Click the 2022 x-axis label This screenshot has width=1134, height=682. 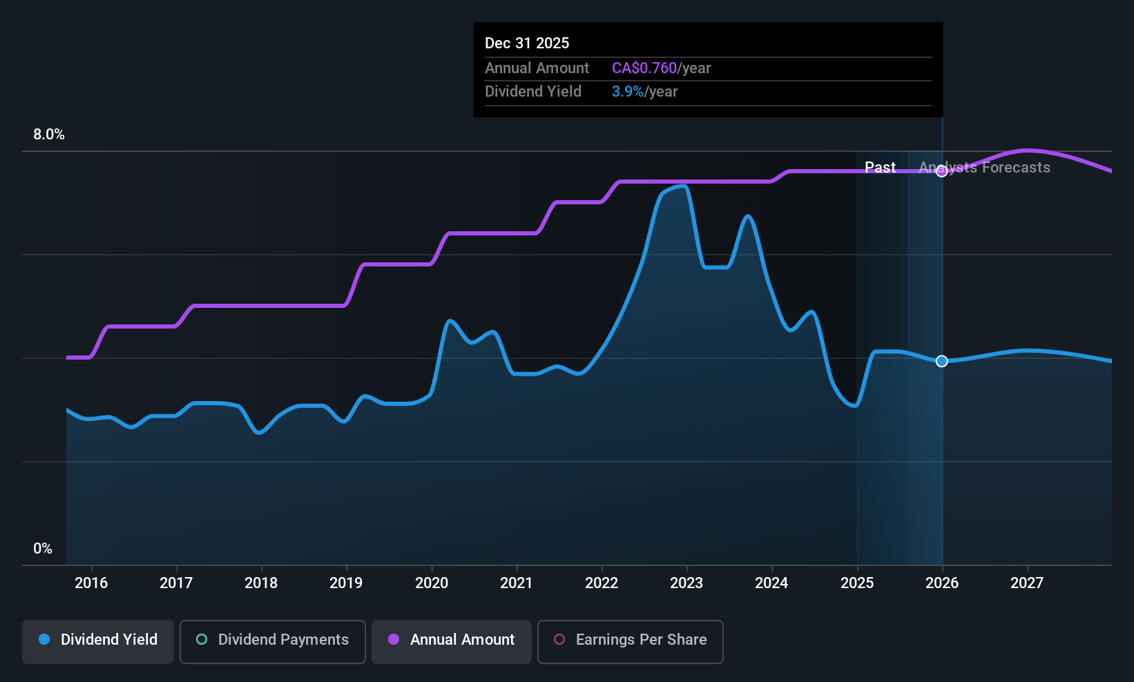602,583
